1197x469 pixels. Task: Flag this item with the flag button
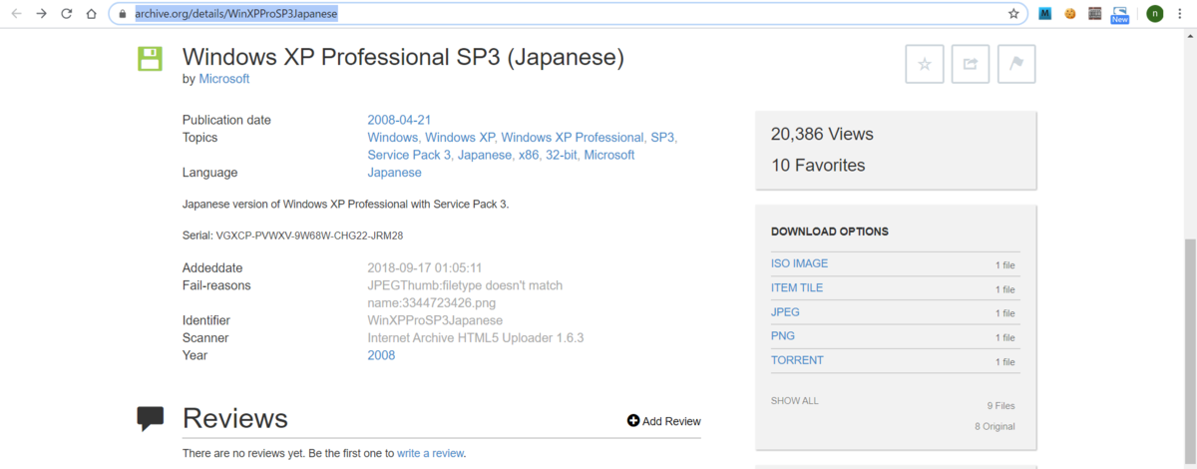pyautogui.click(x=1016, y=64)
